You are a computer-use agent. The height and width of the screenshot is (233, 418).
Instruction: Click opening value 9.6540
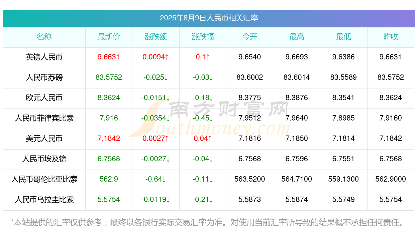point(250,57)
